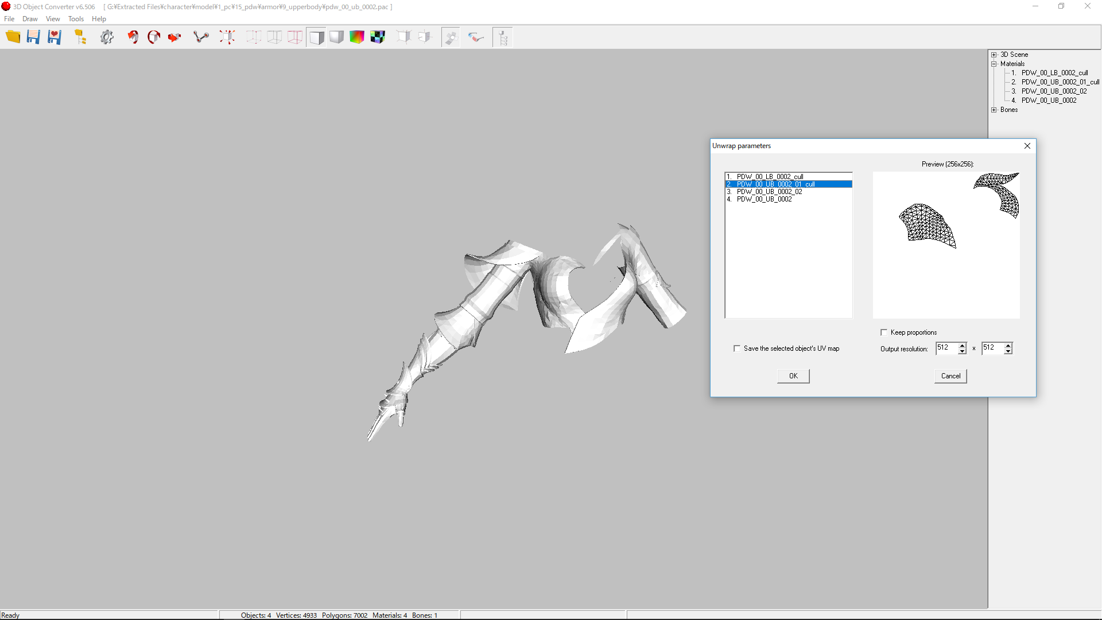Enable Keep proportions checkbox

(x=884, y=332)
